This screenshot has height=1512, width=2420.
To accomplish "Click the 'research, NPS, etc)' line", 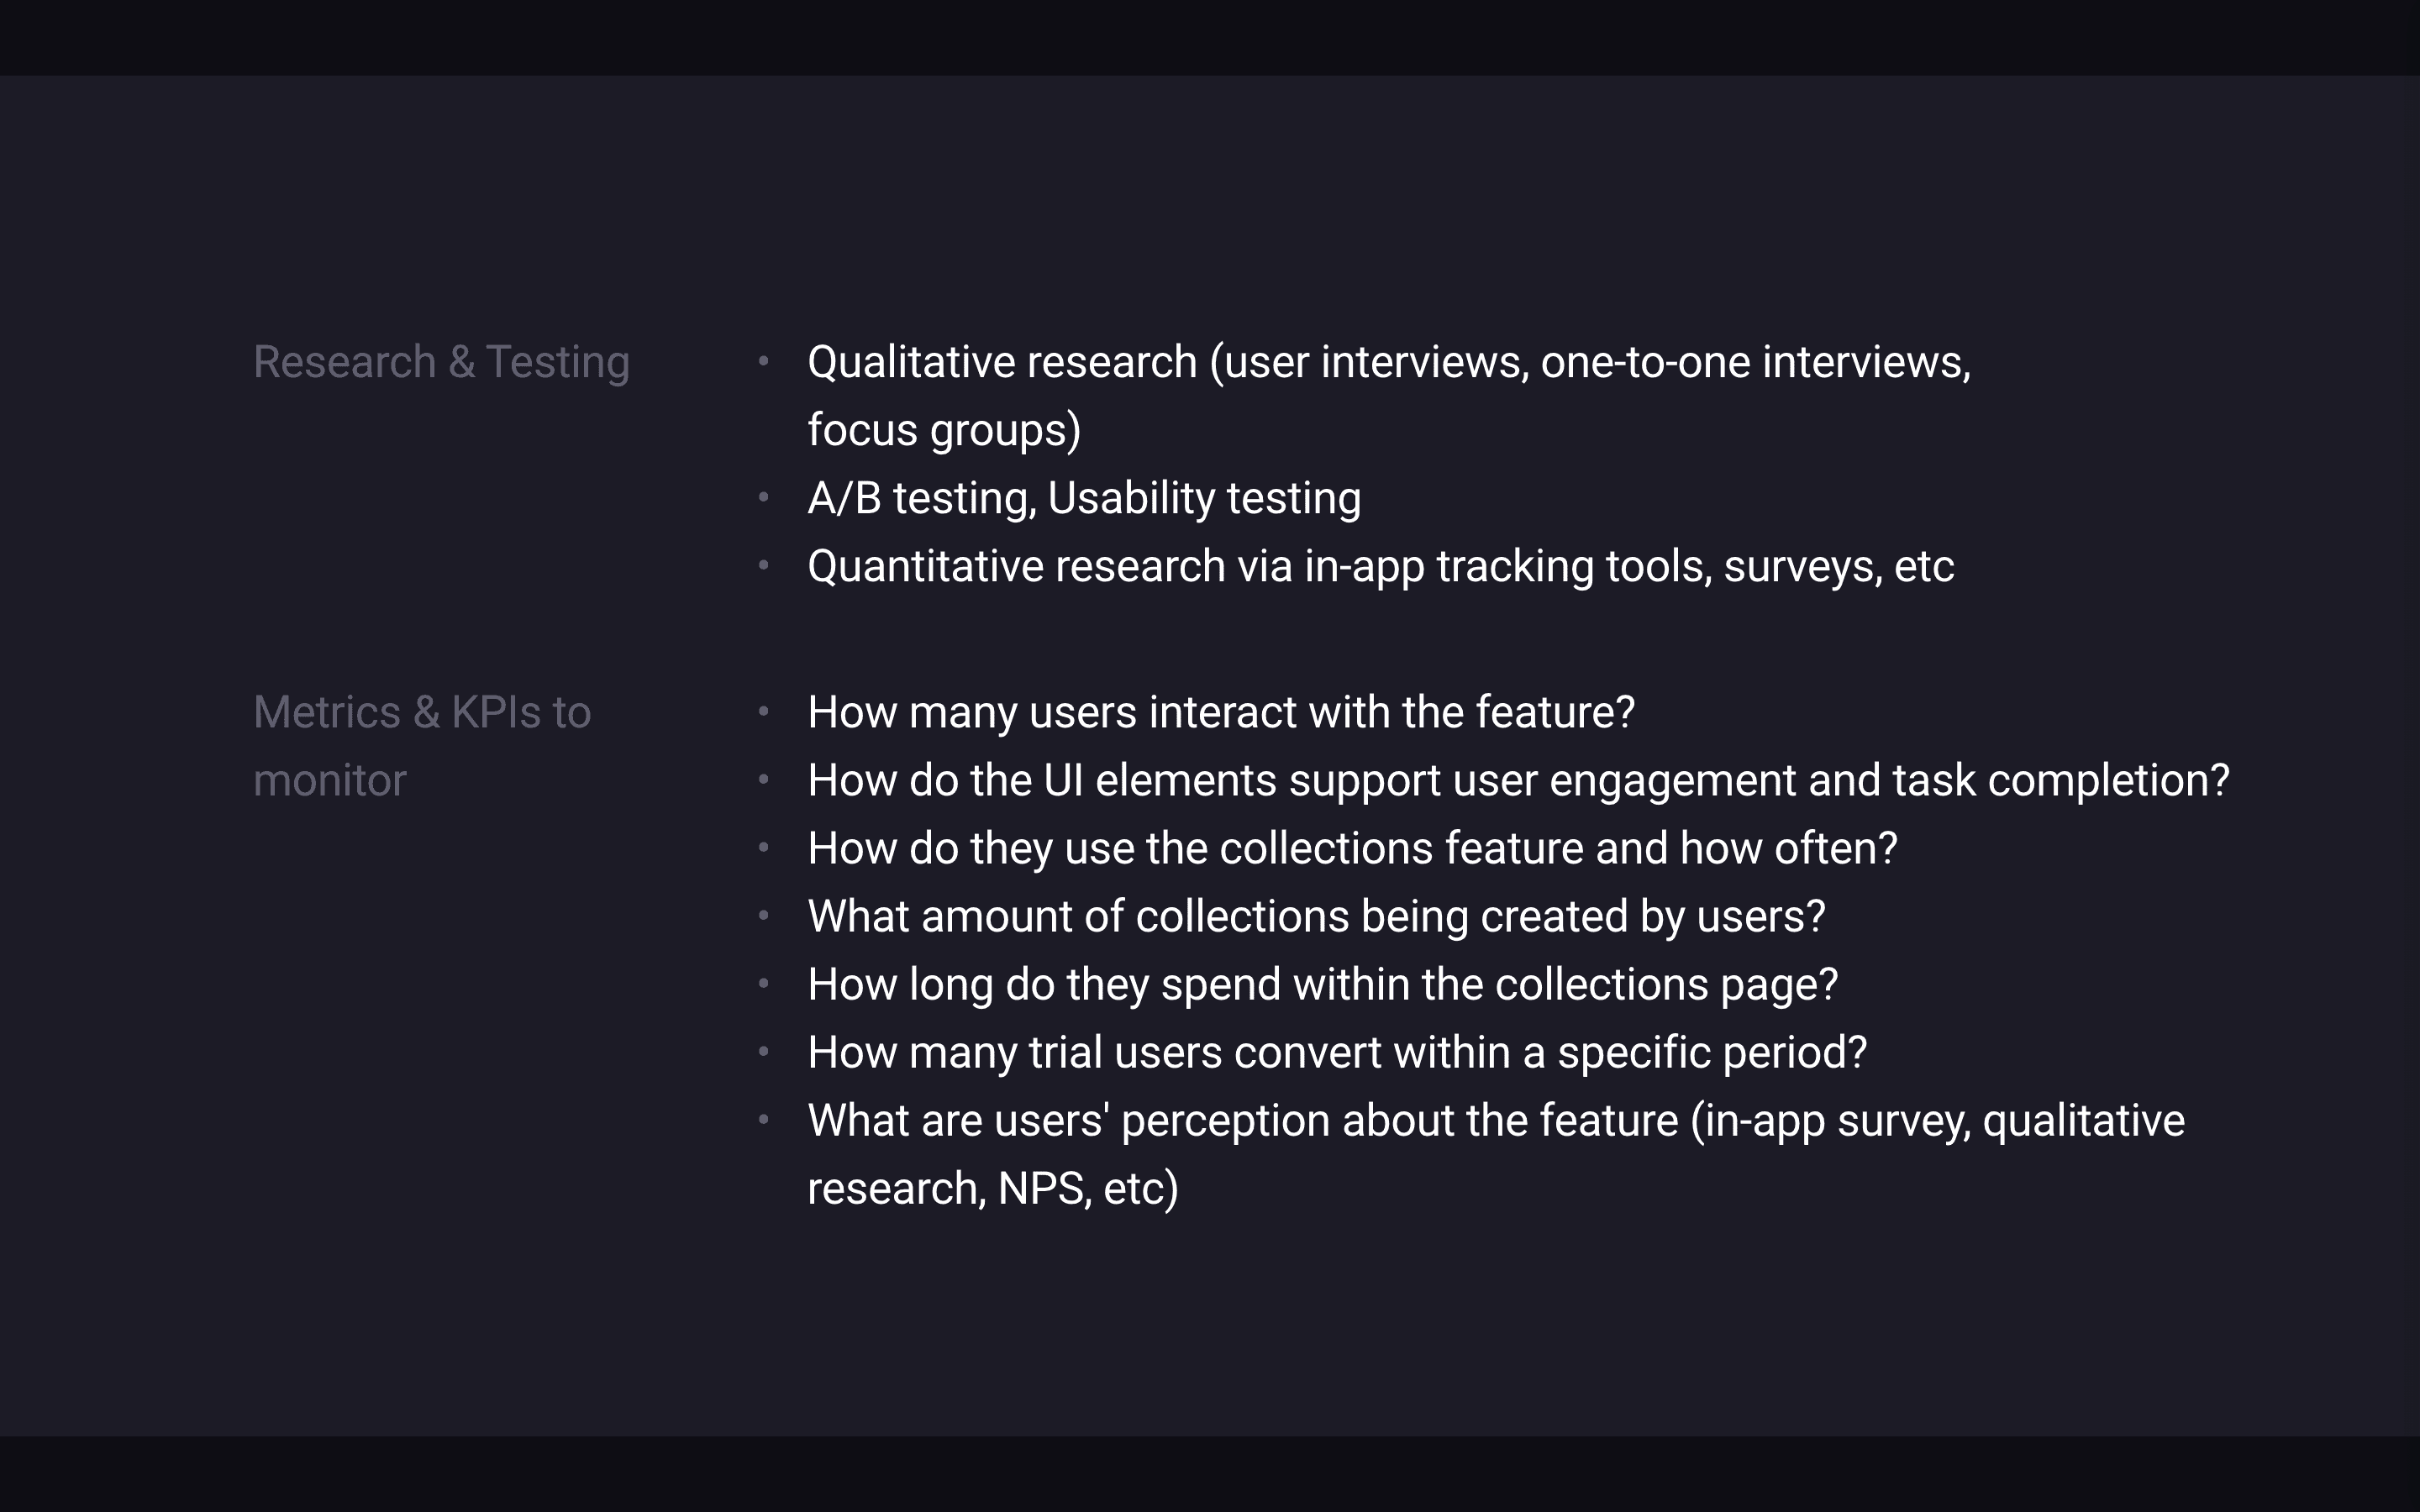I will 992,1188.
